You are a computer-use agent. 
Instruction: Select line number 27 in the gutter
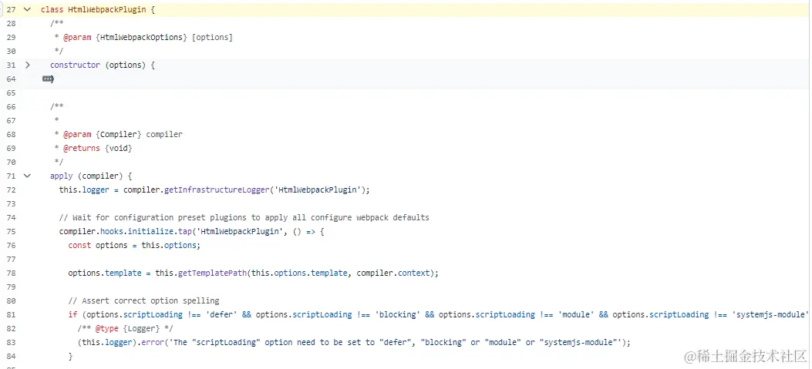[11, 10]
